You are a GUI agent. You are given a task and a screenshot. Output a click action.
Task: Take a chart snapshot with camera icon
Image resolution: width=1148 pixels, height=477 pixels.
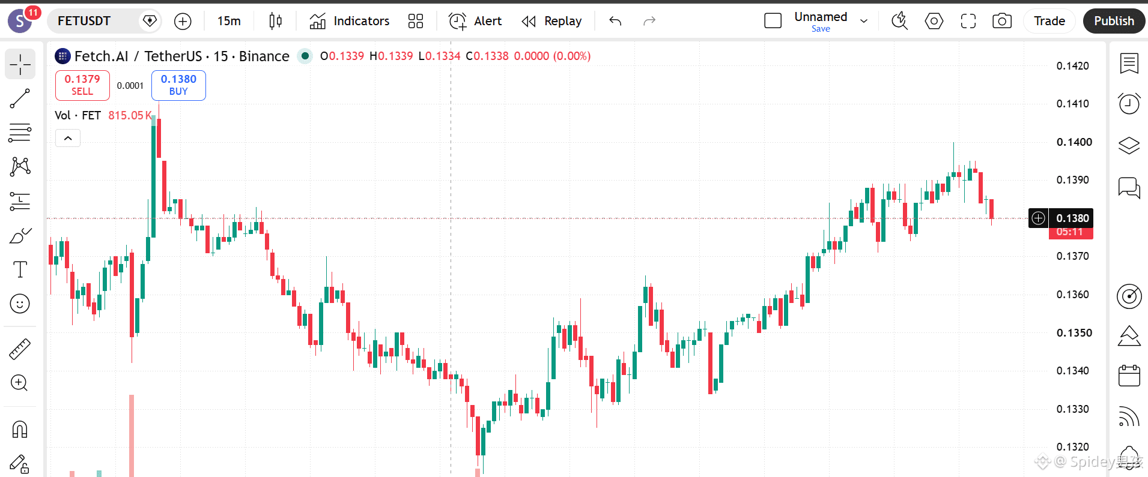[x=1002, y=21]
